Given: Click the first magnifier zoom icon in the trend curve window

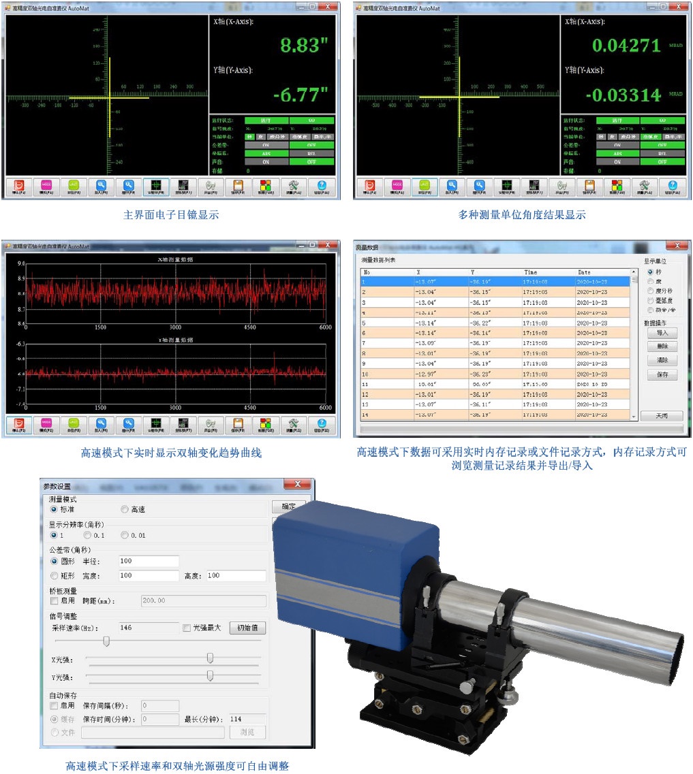Looking at the screenshot, I should (101, 424).
